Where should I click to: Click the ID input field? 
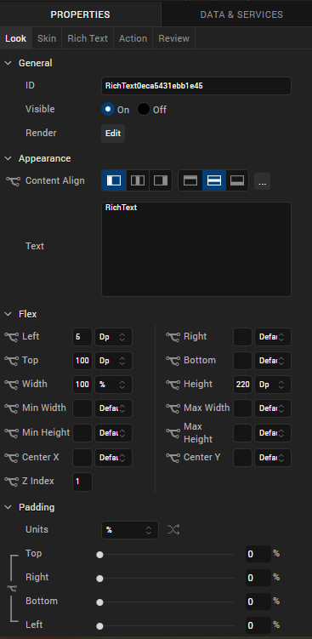(196, 86)
